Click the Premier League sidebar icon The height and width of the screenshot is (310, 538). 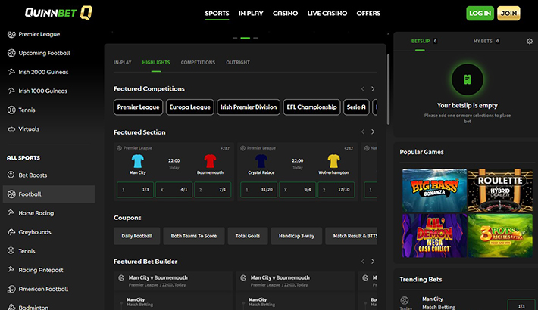pos(11,34)
